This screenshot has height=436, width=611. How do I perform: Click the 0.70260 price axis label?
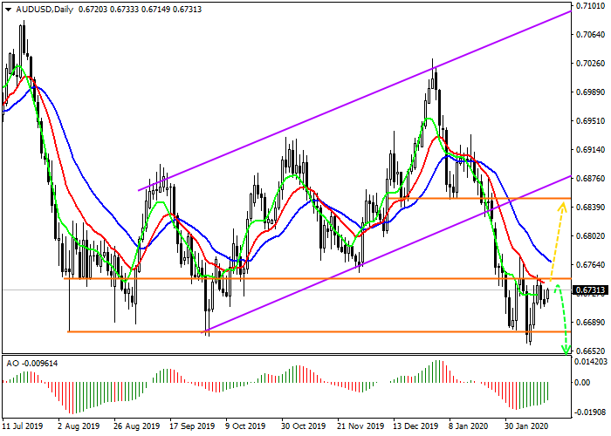tap(590, 64)
